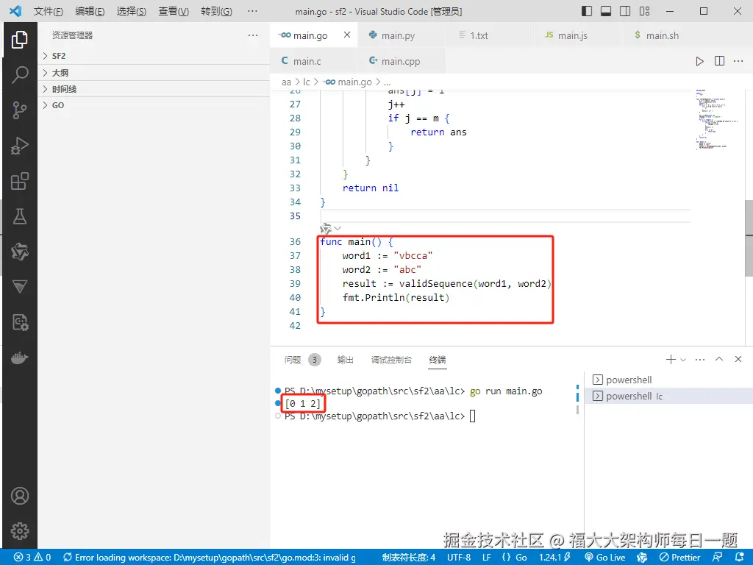Screen dimensions: 753x565
Task: Open the Search view in activity bar
Action: (20, 75)
